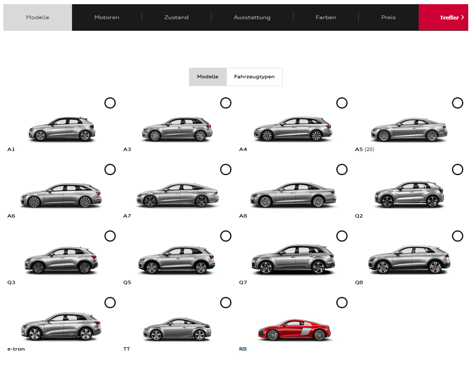The width and height of the screenshot is (472, 366).
Task: Click the red Treffer button
Action: point(443,17)
